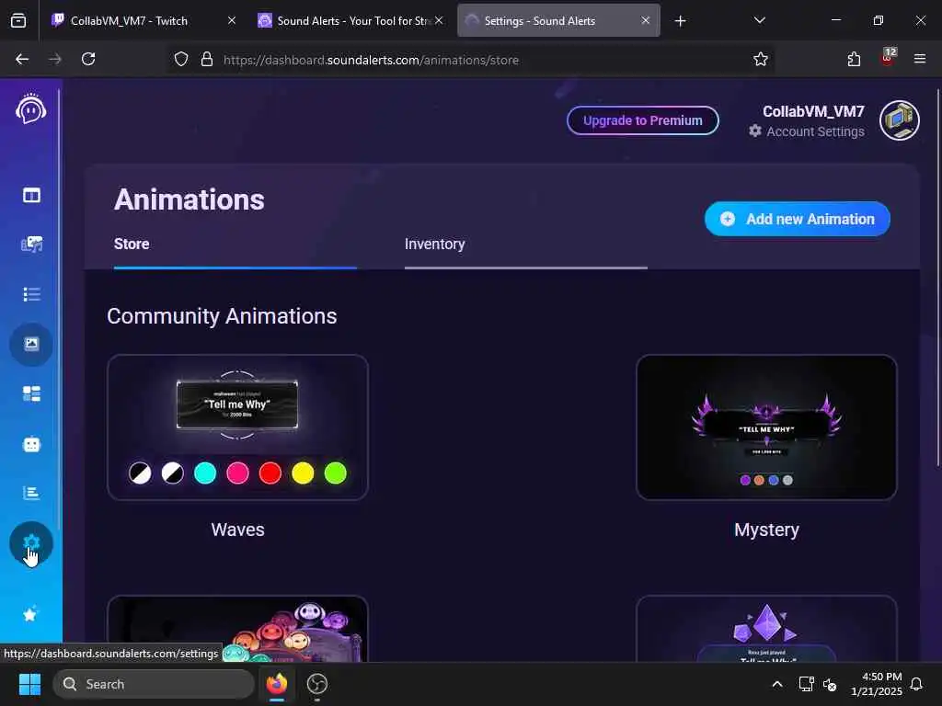Image resolution: width=942 pixels, height=706 pixels.
Task: Click the page vertical scrollbar
Action: coord(937,278)
